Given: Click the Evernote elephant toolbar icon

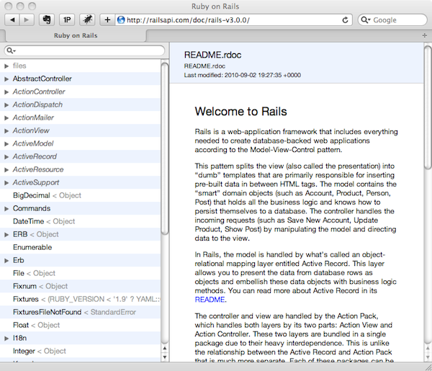Looking at the screenshot, I should click(x=48, y=19).
